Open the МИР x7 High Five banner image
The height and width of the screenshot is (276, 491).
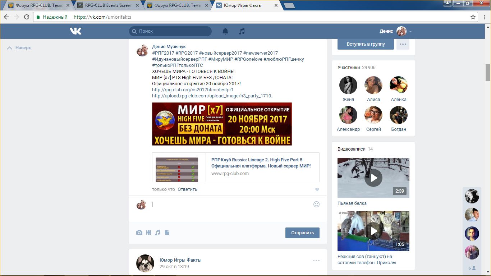222,124
